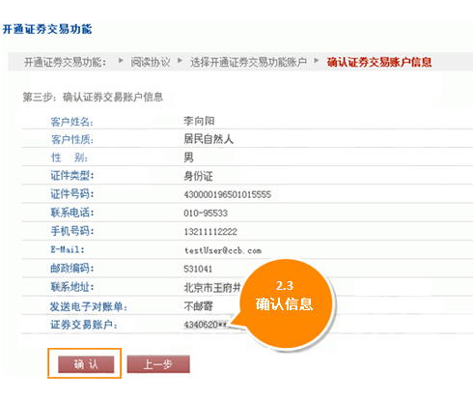Click the 确认 confirm button
Image resolution: width=473 pixels, height=402 pixels.
[86, 364]
